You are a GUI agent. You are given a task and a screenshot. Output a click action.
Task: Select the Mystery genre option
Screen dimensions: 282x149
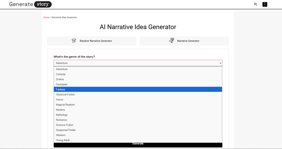(x=61, y=110)
